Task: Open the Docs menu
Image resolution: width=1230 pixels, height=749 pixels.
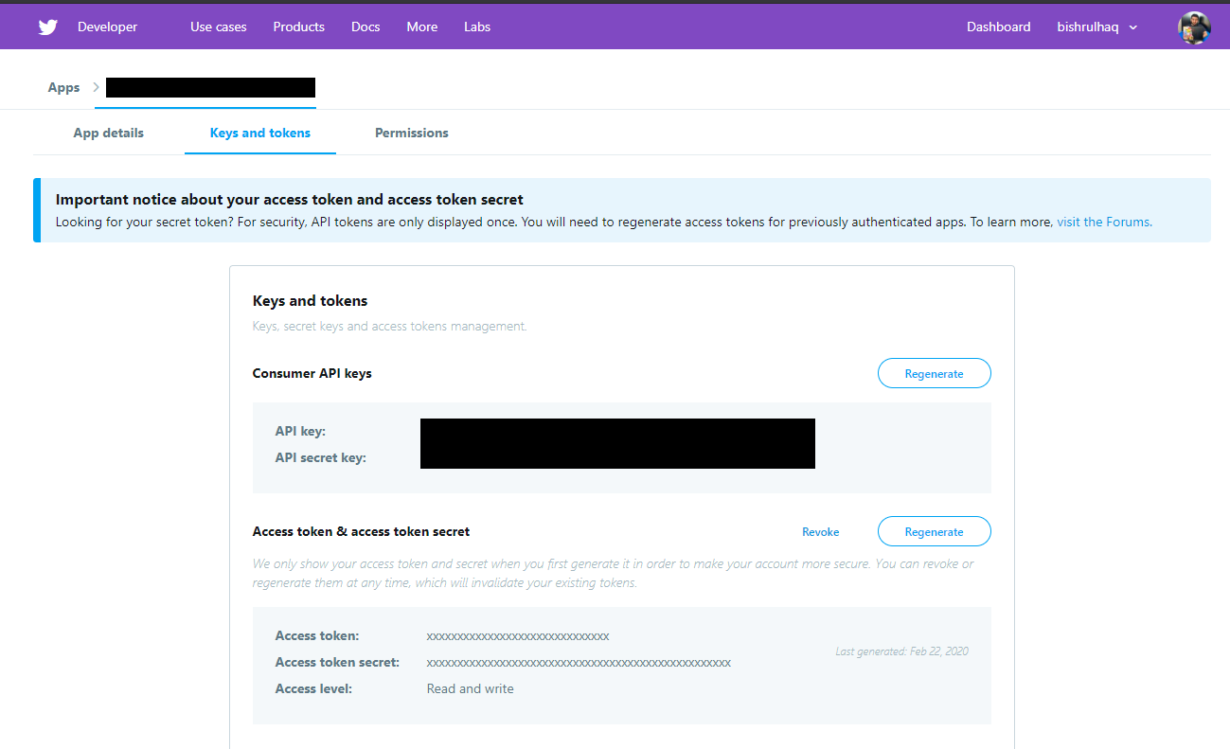Action: coord(365,27)
